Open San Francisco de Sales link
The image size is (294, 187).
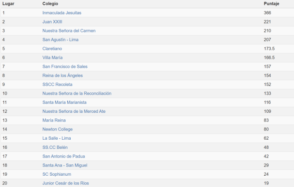(x=65, y=66)
